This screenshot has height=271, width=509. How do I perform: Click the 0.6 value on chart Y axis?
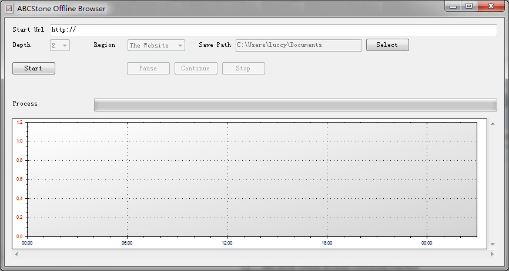(x=19, y=179)
